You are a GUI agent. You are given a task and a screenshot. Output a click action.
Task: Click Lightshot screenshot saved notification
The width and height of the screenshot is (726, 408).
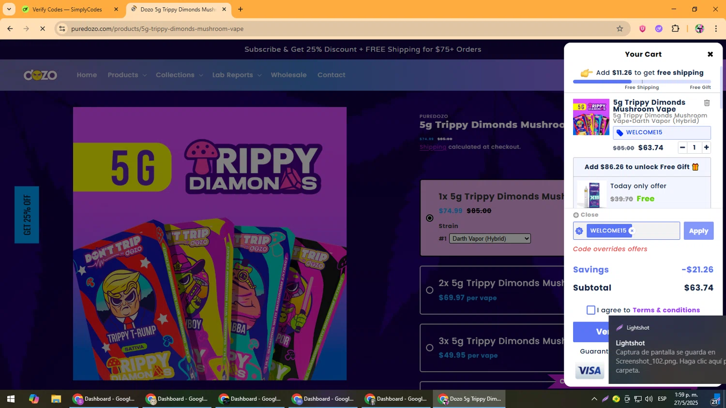[667, 350]
